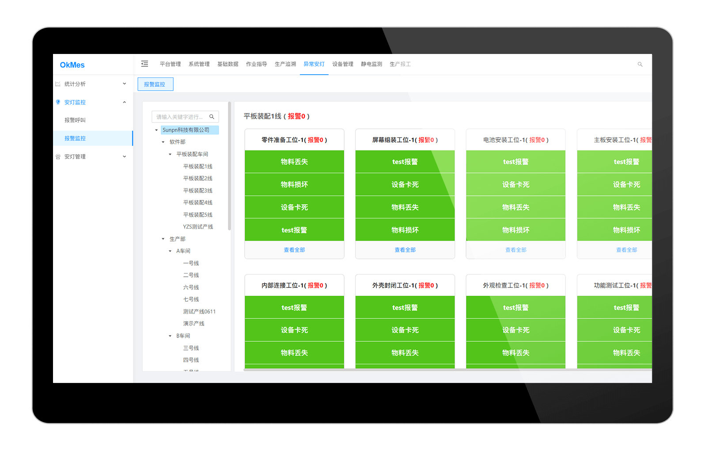The image size is (705, 451).
Task: Open the 基础数据 top menu
Action: pos(227,64)
